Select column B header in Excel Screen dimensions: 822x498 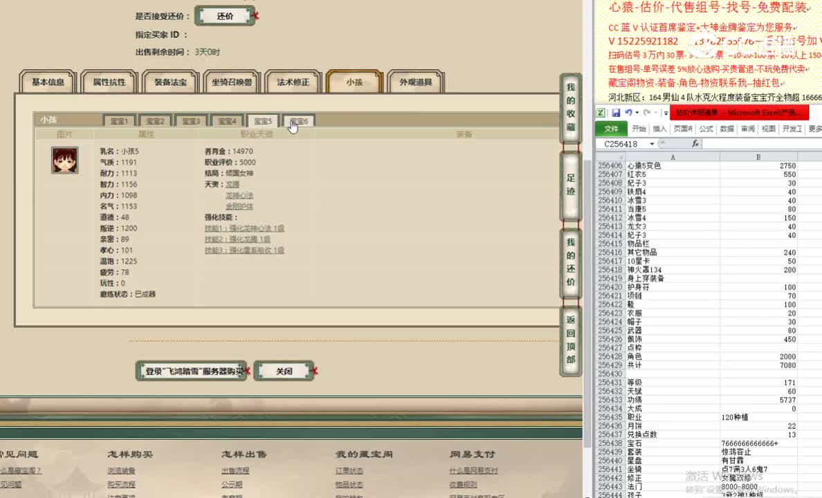point(758,157)
